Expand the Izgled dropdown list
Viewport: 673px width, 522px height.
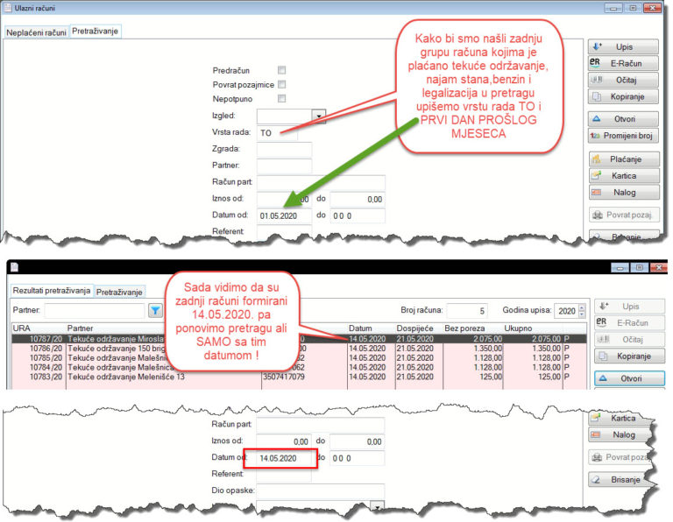point(318,116)
